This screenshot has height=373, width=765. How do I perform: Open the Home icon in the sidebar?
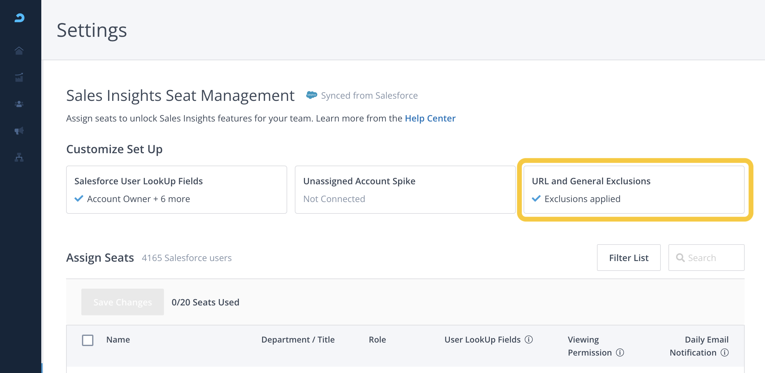coord(19,51)
